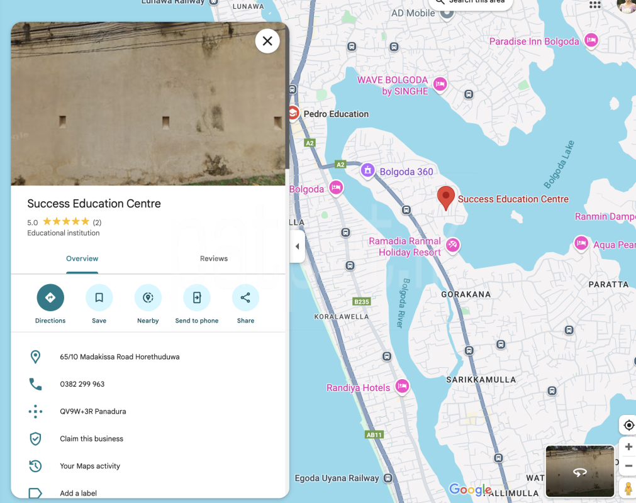Image resolution: width=636 pixels, height=503 pixels.
Task: Open Your Maps activity
Action: 89,466
